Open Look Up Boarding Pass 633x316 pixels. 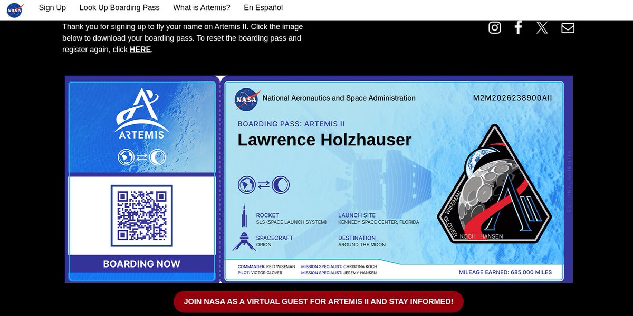tap(119, 8)
